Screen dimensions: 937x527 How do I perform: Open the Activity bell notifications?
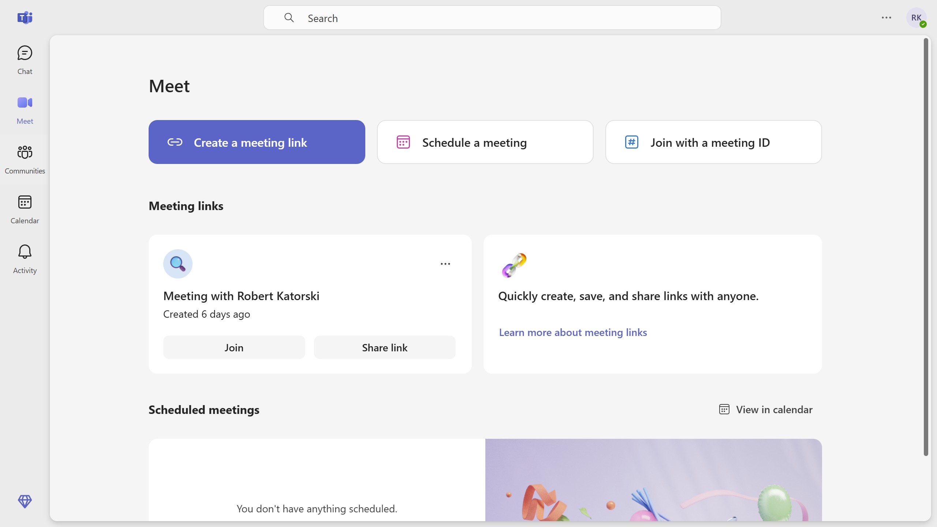click(x=25, y=259)
